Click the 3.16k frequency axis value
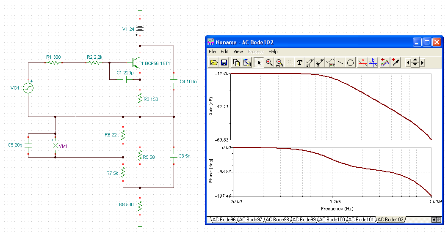 click(335, 201)
